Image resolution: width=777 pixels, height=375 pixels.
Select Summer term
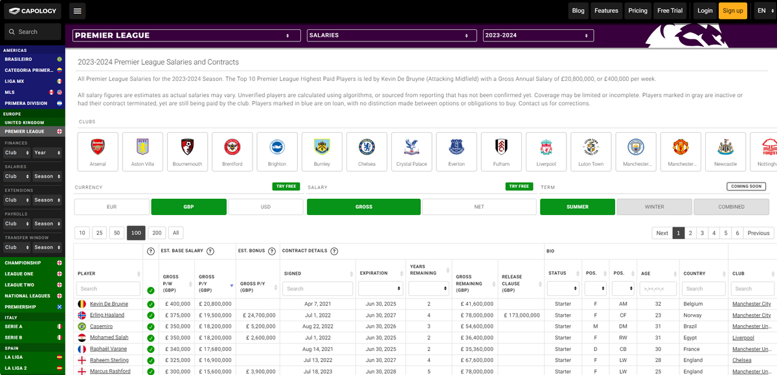[x=578, y=207]
